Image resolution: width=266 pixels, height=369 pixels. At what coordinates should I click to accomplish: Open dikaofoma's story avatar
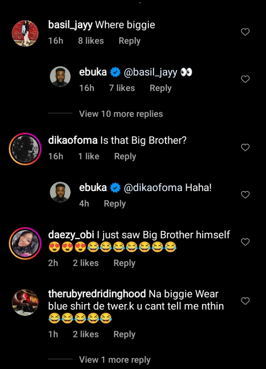26,149
